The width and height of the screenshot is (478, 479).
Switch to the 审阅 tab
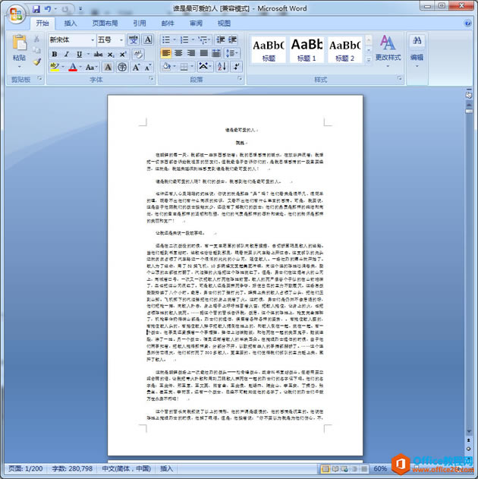click(x=196, y=24)
